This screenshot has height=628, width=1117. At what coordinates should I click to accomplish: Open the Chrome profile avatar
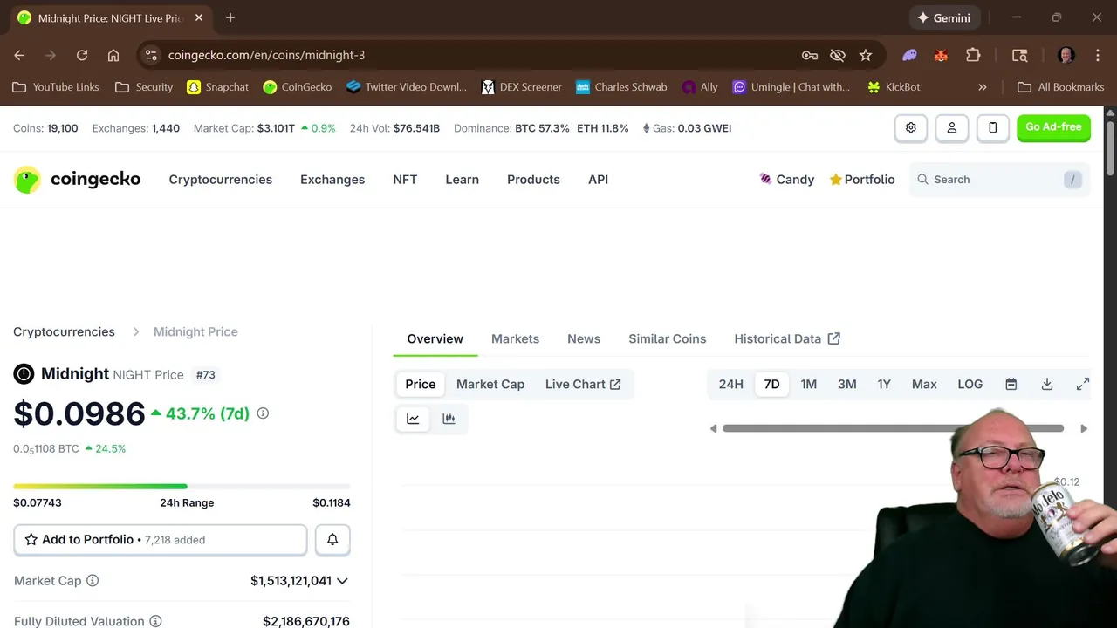point(1066,55)
